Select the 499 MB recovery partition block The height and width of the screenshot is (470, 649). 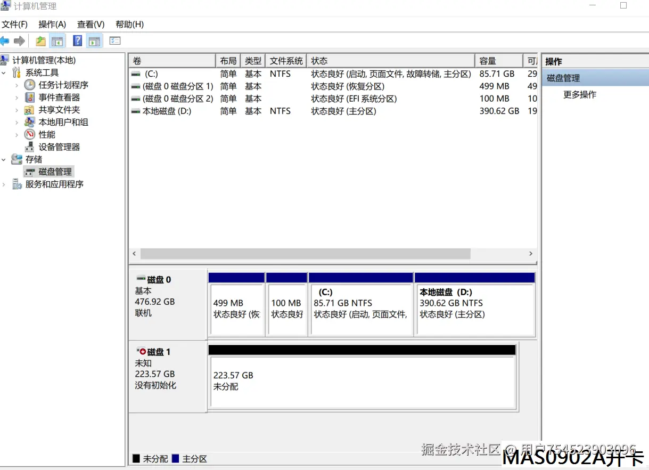pyautogui.click(x=236, y=309)
